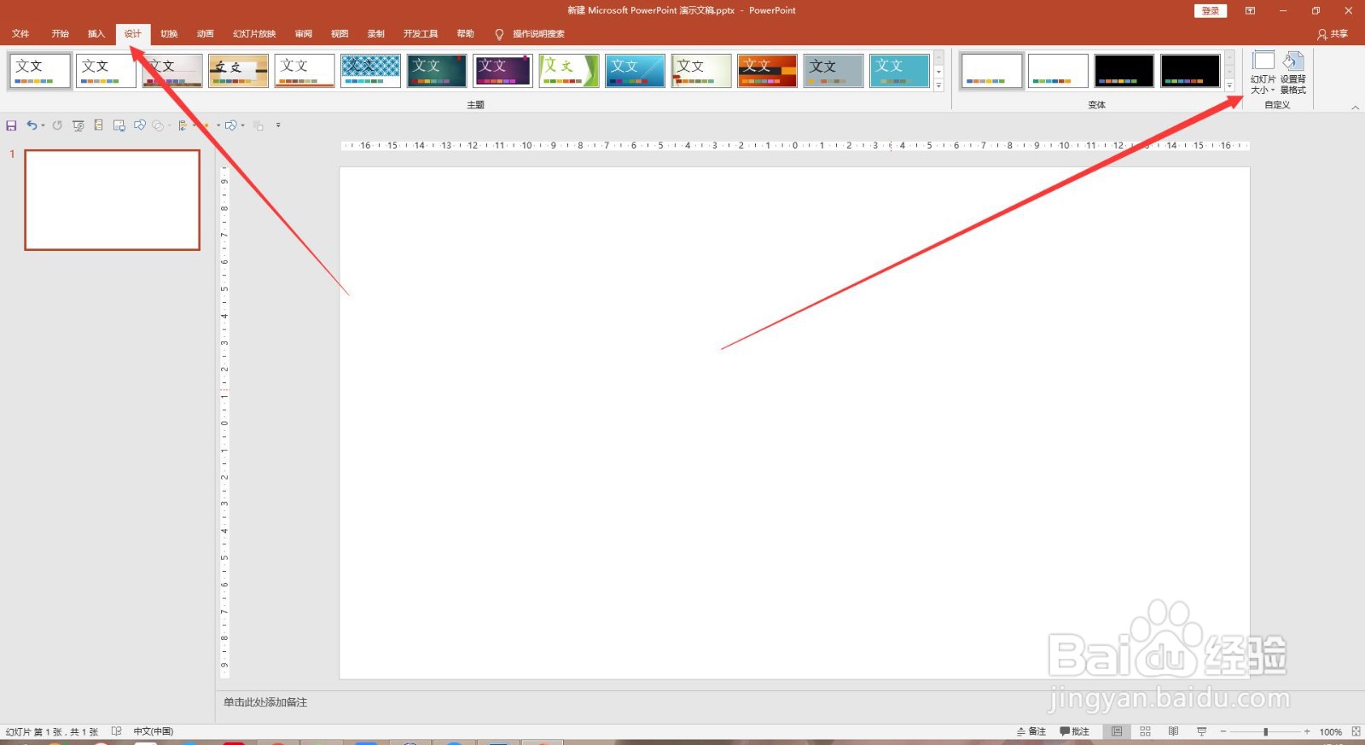Start slideshow from beginning via toolbar icon
The height and width of the screenshot is (745, 1365).
tap(78, 125)
